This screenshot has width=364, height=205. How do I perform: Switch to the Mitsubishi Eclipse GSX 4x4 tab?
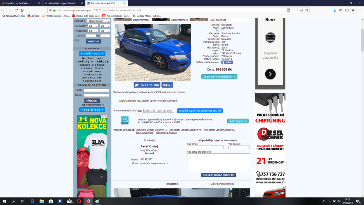pos(62,3)
